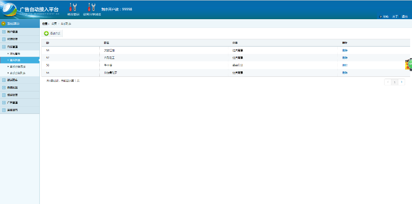
Task: Click the globe logo of 广告自动接入平台
Action: [x=9, y=10]
